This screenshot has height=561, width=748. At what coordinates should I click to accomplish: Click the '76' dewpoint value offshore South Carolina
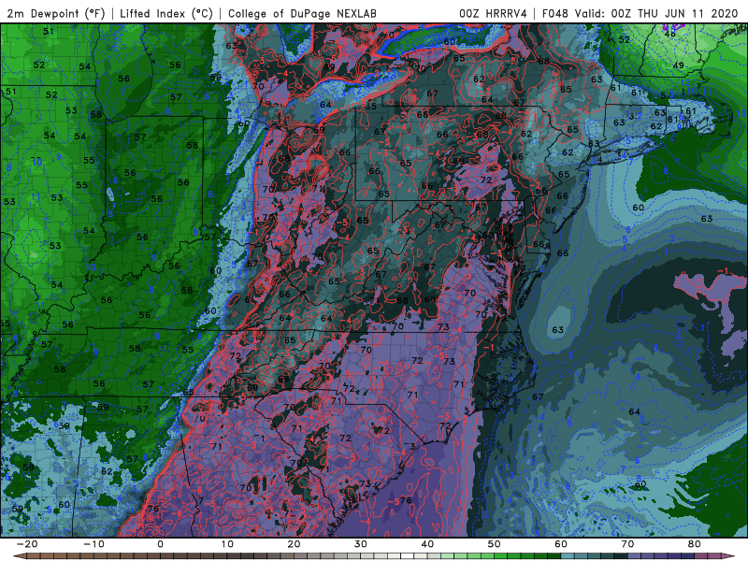point(406,500)
